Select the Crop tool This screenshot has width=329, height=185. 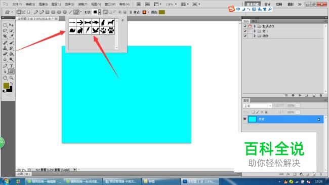pos(5,36)
